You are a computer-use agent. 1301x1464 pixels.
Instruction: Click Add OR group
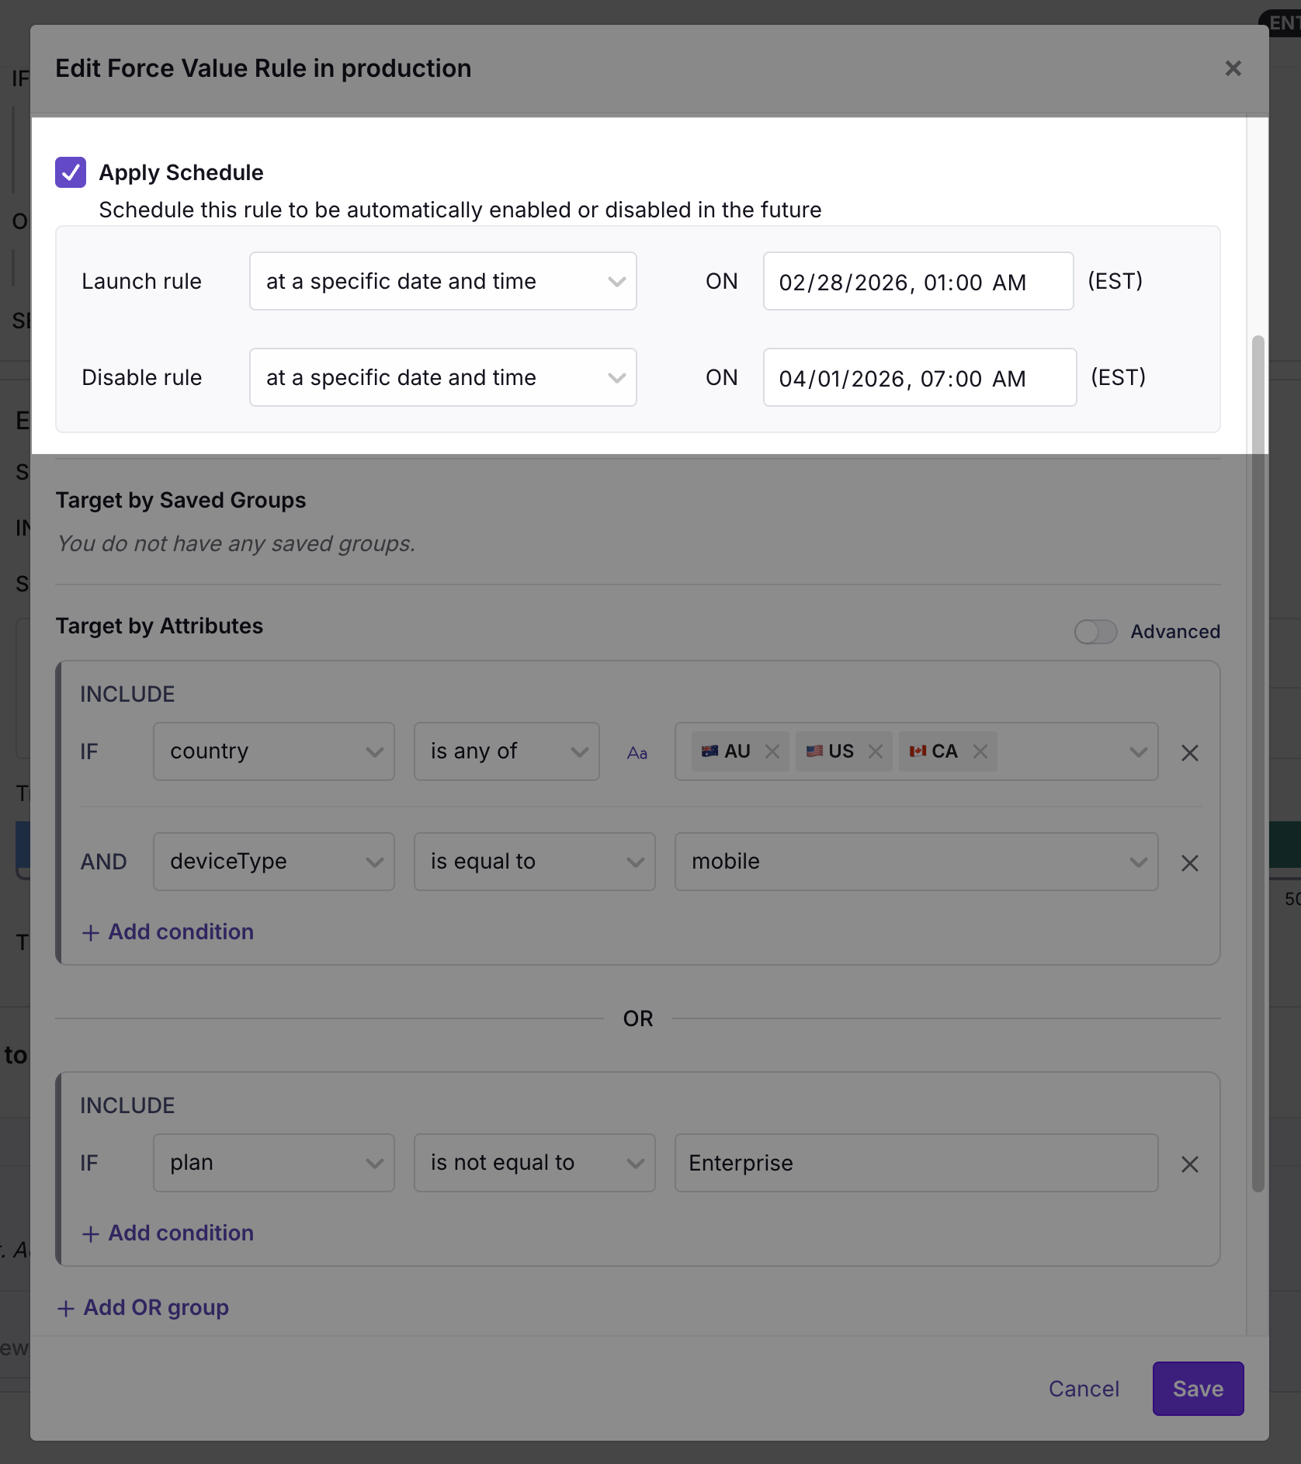(143, 1307)
